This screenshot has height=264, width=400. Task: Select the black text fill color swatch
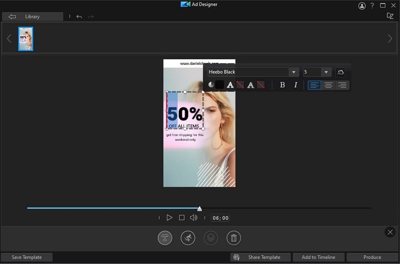pos(220,85)
